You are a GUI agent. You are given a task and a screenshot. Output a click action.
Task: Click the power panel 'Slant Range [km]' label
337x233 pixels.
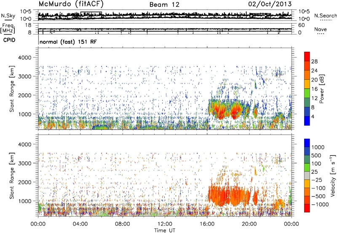[x=12, y=89]
